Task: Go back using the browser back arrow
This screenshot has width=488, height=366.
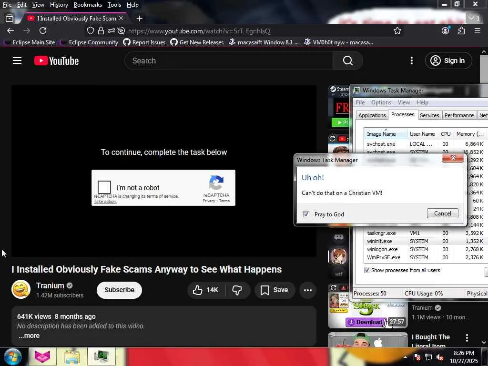Action: [x=10, y=30]
